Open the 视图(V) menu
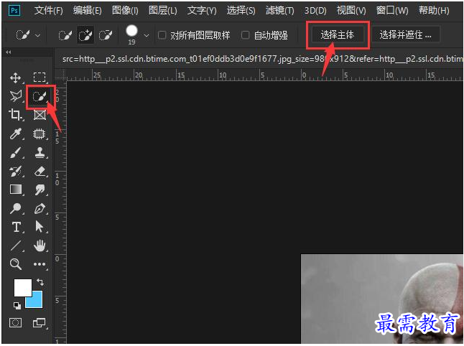Screen dimensions: 464x346 [351, 11]
